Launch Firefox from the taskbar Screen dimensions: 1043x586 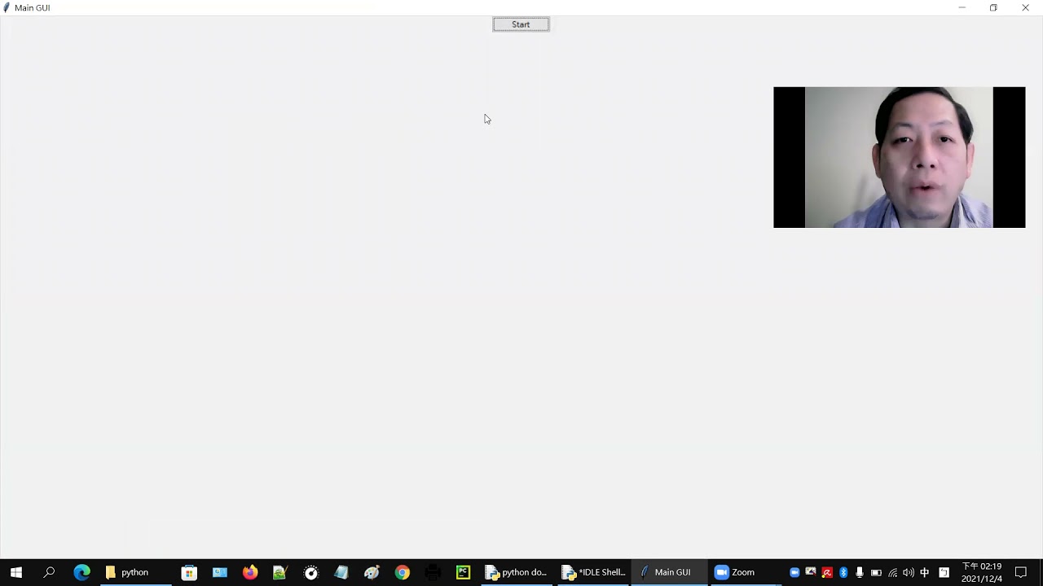[250, 572]
